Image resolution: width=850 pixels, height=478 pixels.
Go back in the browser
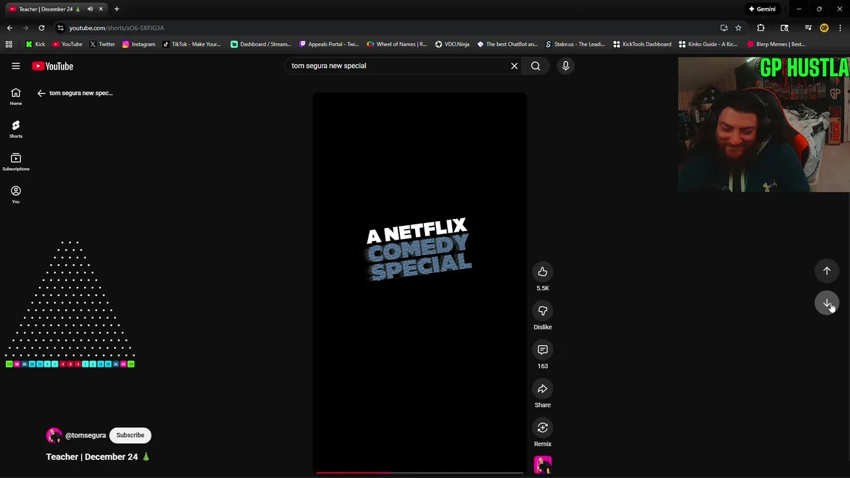pyautogui.click(x=9, y=28)
